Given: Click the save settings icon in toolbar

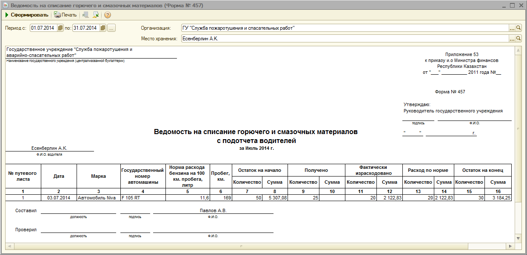Looking at the screenshot, I should [96, 15].
